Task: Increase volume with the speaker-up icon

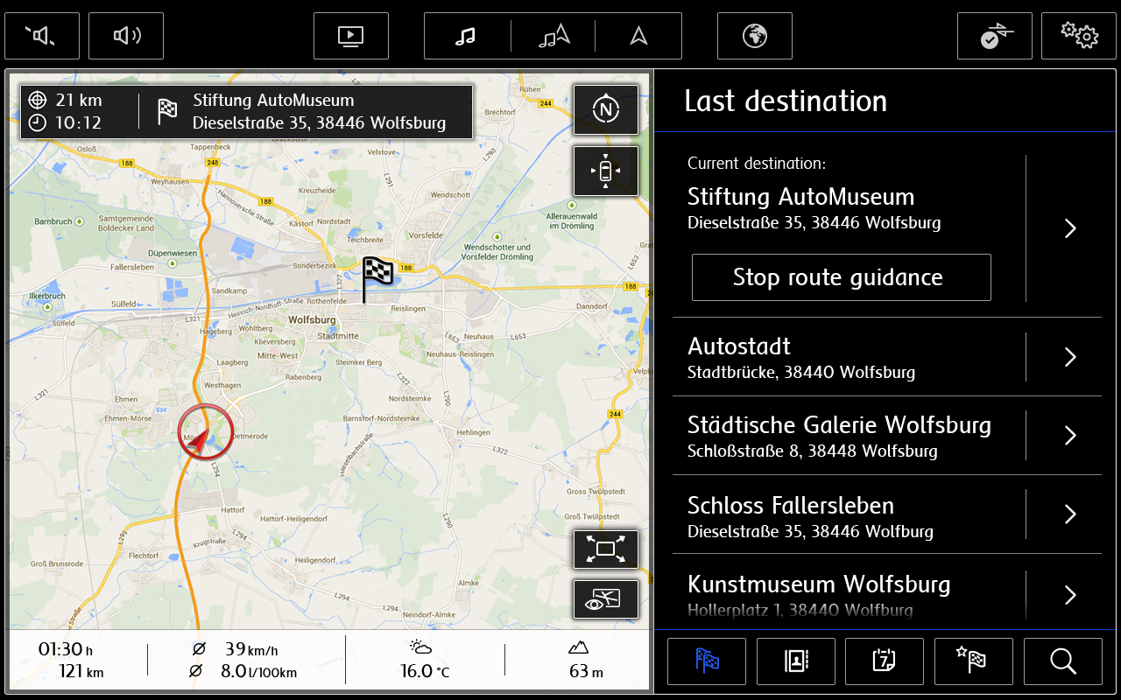Action: point(126,36)
